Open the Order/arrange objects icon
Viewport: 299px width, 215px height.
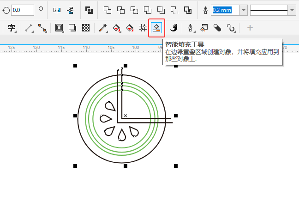[x=89, y=10]
